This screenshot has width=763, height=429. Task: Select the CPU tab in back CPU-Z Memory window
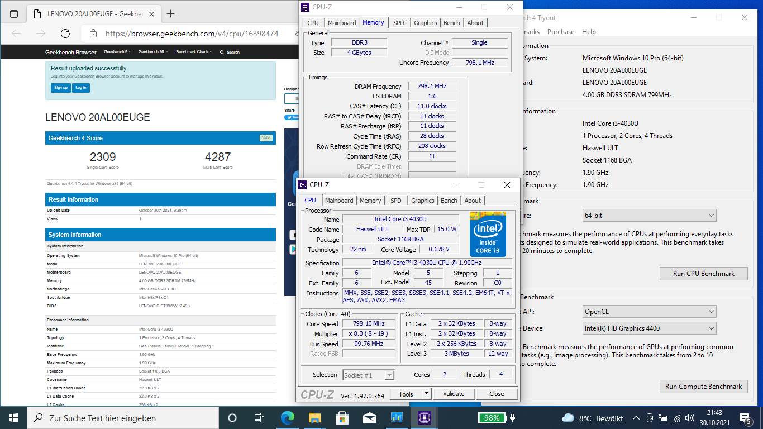click(313, 23)
